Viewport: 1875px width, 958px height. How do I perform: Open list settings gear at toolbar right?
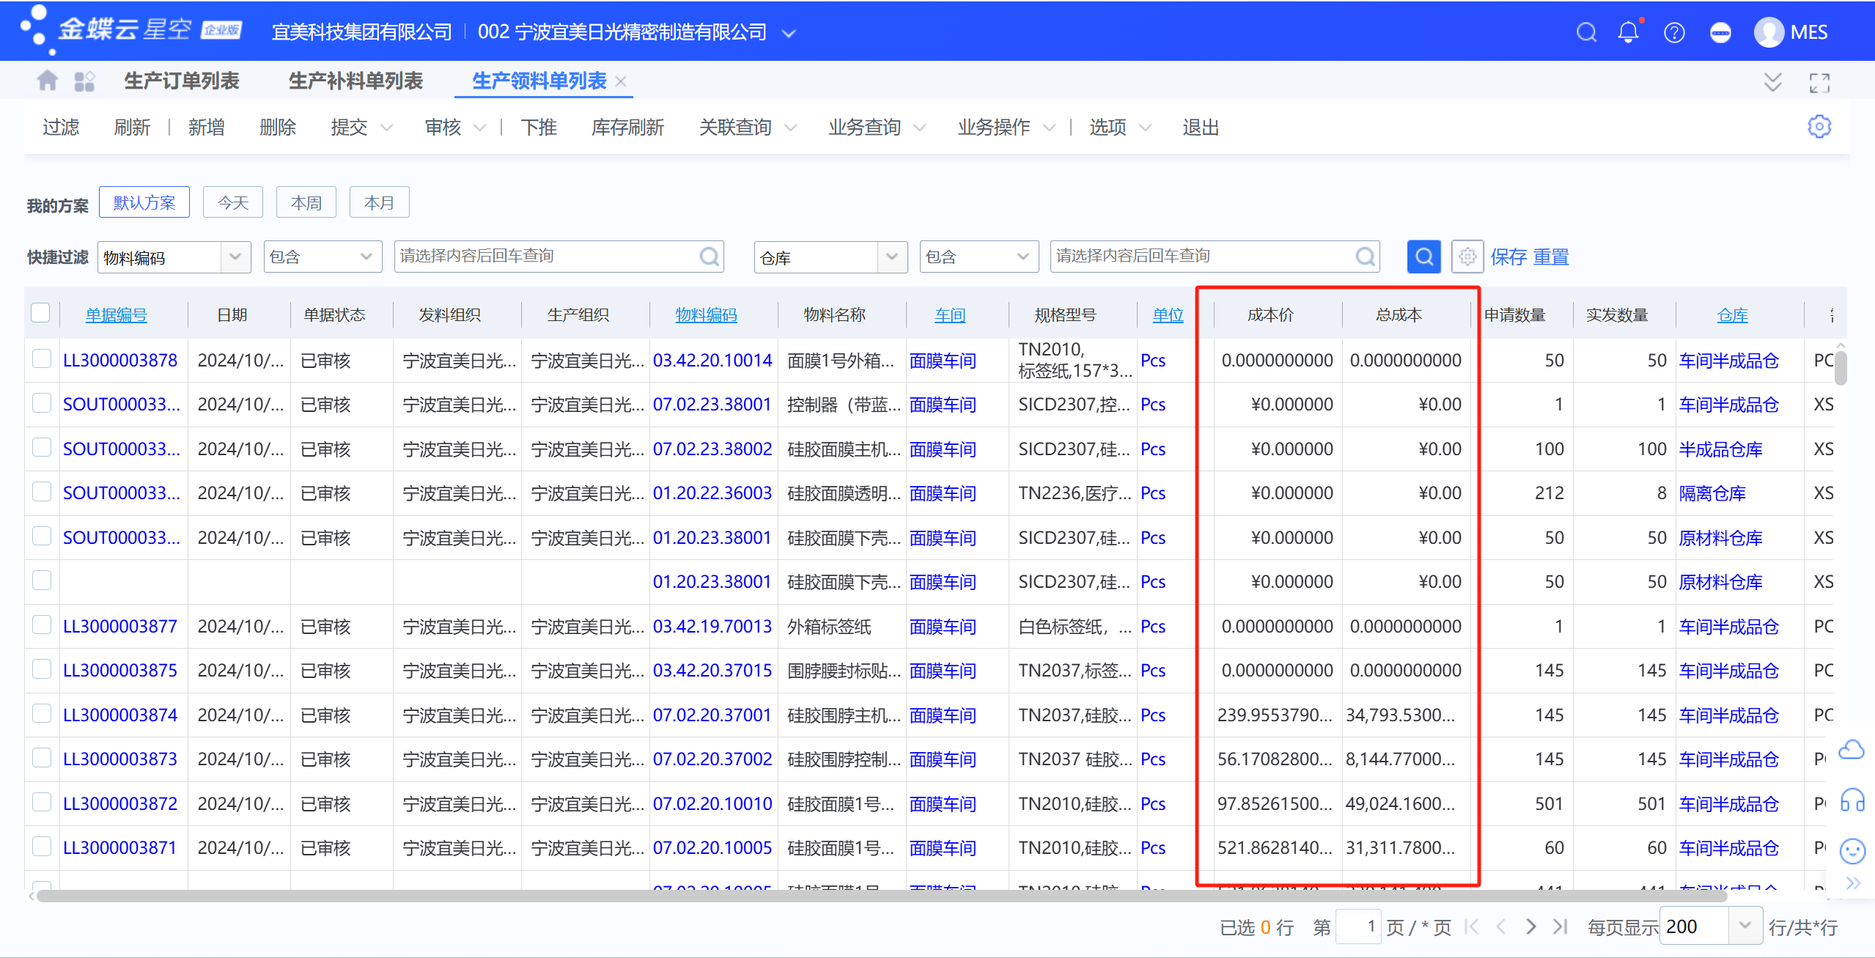[x=1819, y=127]
